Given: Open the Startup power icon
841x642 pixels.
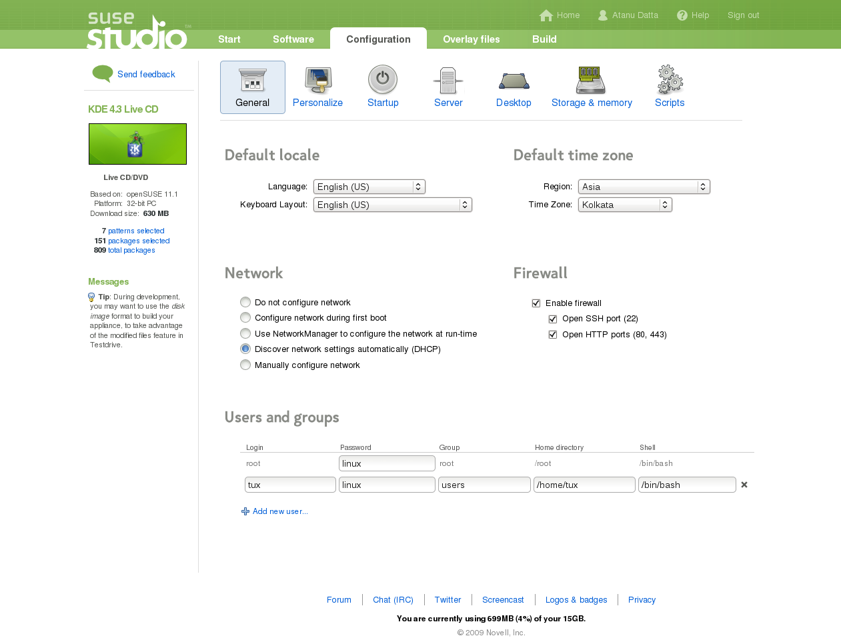Looking at the screenshot, I should click(x=383, y=79).
